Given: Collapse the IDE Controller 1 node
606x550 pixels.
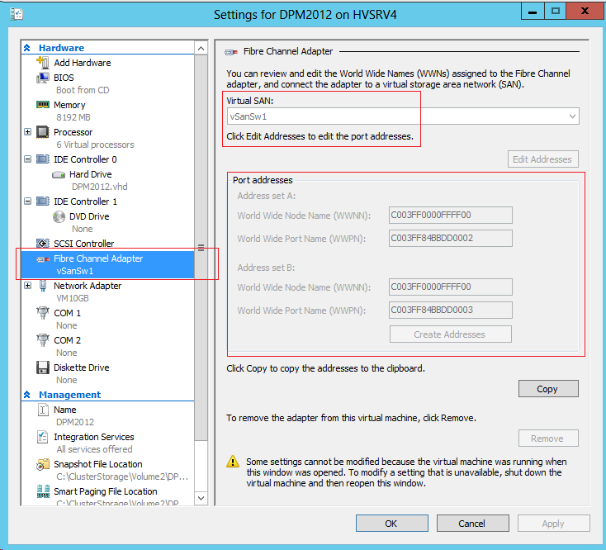Looking at the screenshot, I should coord(27,201).
